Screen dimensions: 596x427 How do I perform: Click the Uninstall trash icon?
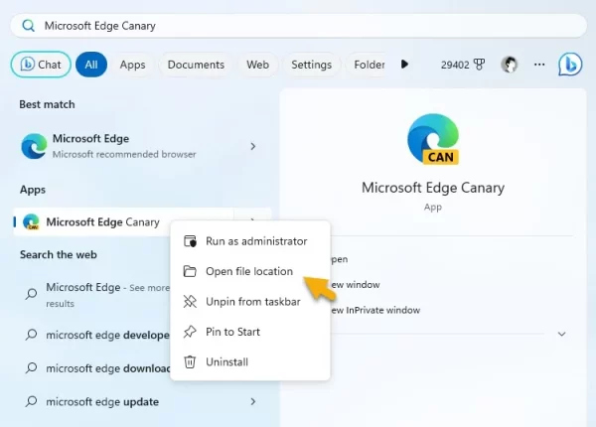190,362
